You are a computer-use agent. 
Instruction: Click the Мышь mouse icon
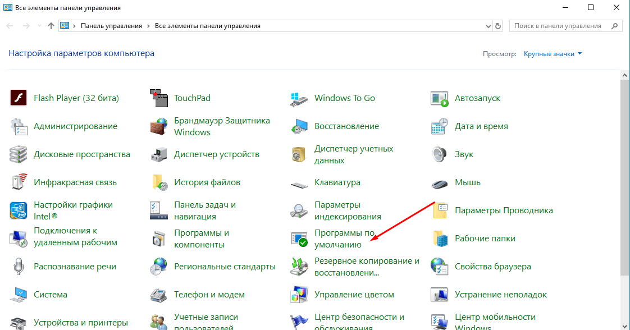439,184
